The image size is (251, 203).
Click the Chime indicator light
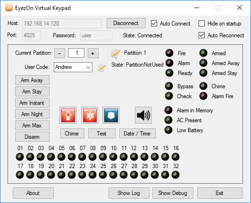click(x=203, y=86)
